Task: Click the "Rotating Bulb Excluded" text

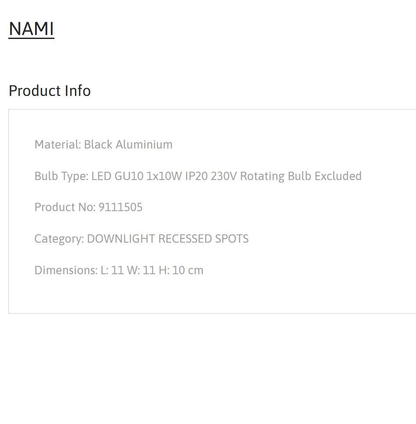Action: pyautogui.click(x=301, y=176)
